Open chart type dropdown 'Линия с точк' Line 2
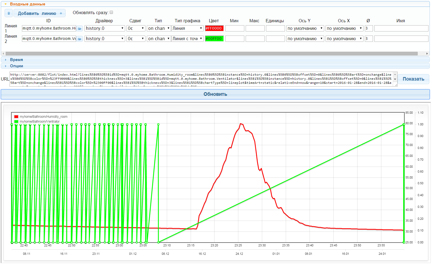This screenshot has height=264, width=432. point(187,39)
